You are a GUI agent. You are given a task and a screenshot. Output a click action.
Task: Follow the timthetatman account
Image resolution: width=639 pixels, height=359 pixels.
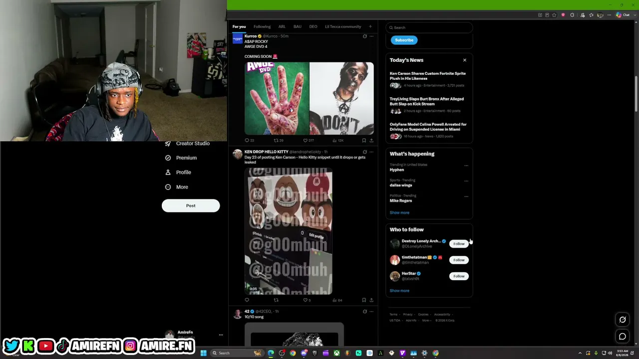(x=459, y=260)
